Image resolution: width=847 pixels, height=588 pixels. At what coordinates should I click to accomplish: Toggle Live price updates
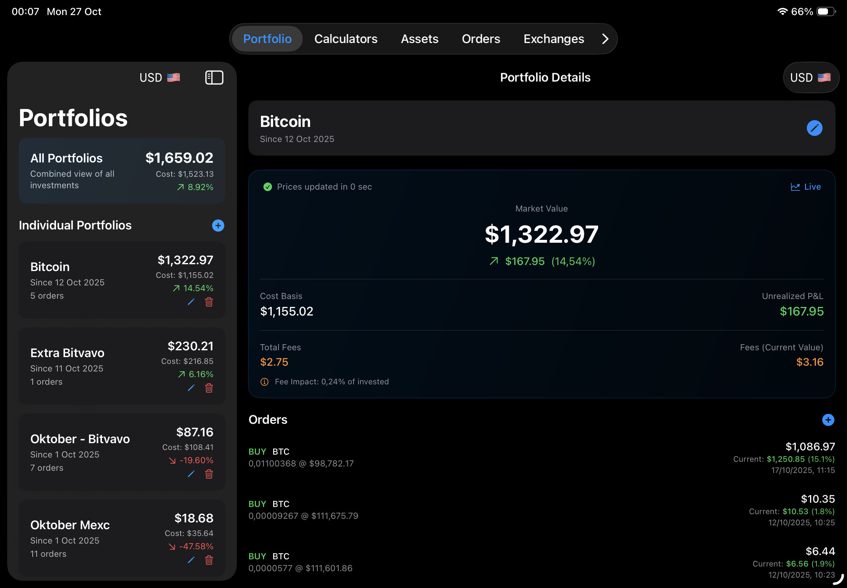(x=806, y=186)
